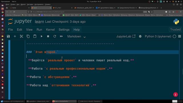
Task: Insert a new cell with the plus icon
Action: [x=15, y=36]
